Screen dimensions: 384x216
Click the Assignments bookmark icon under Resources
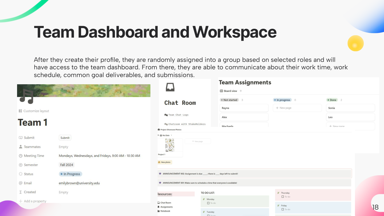pos(158,207)
